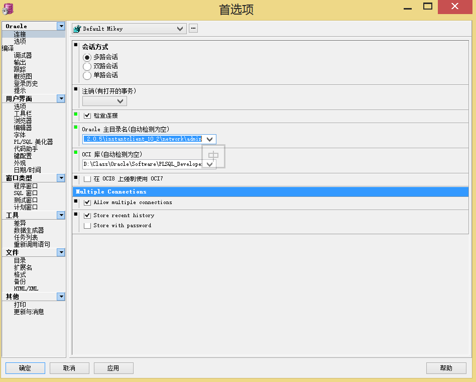Open the 程序窗口 preferences
The height and width of the screenshot is (382, 476).
click(26, 186)
